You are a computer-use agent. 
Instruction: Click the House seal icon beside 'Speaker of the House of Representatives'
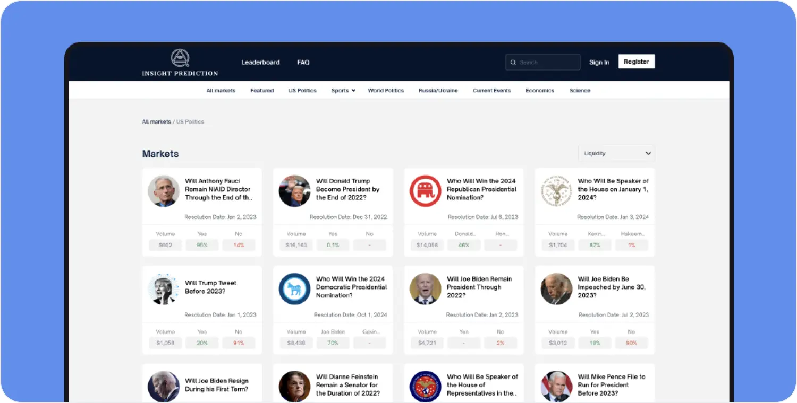click(426, 387)
